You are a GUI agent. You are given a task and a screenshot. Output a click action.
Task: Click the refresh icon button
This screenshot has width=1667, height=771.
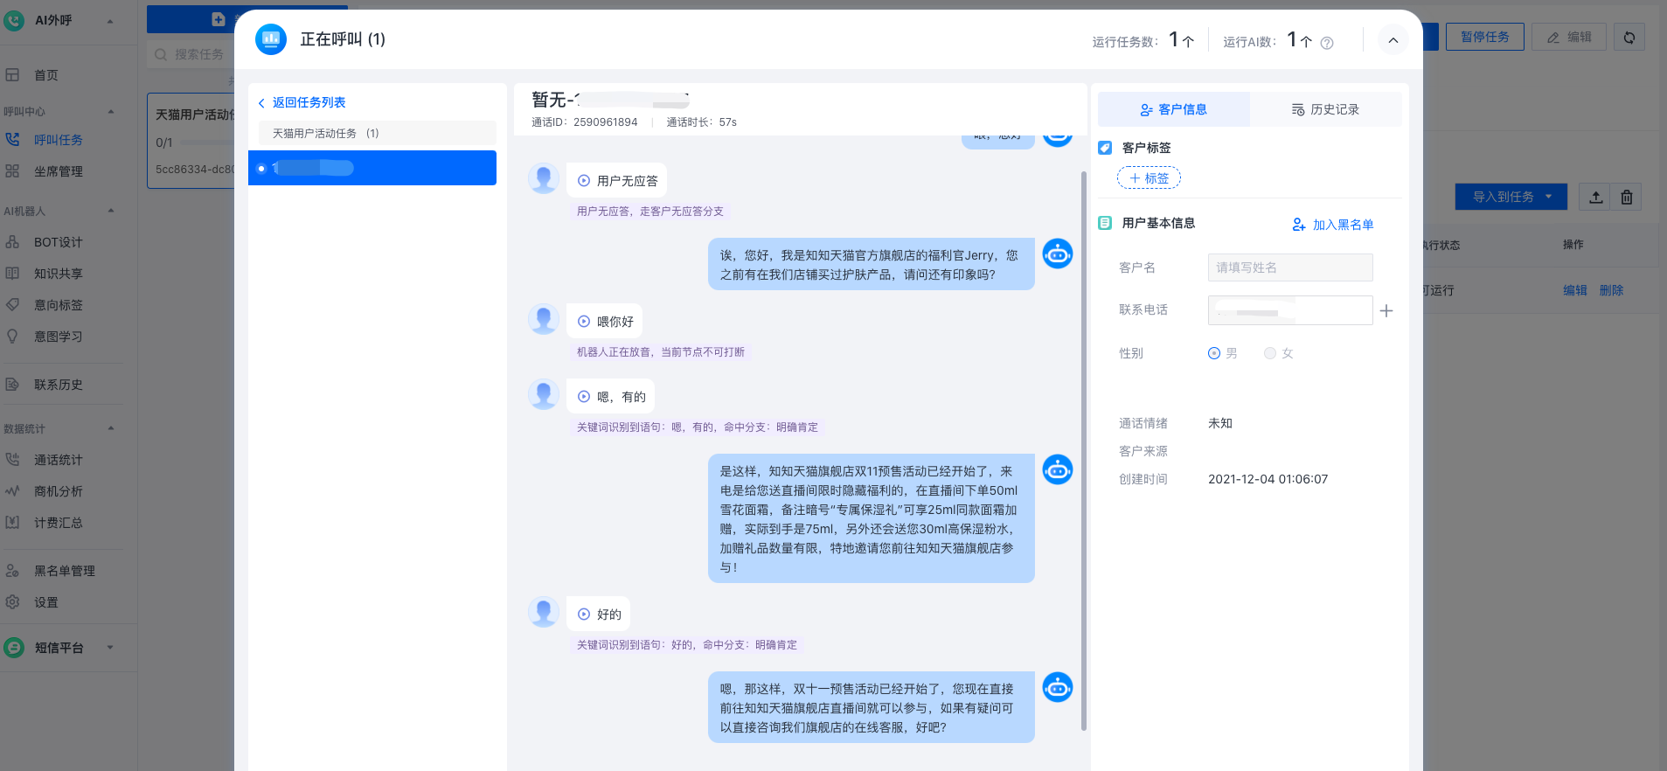1629,37
